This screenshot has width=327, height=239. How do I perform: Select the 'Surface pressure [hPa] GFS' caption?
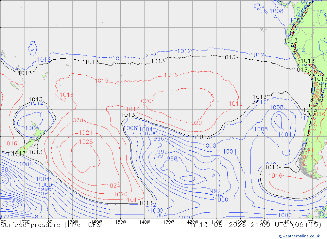pos(50,225)
